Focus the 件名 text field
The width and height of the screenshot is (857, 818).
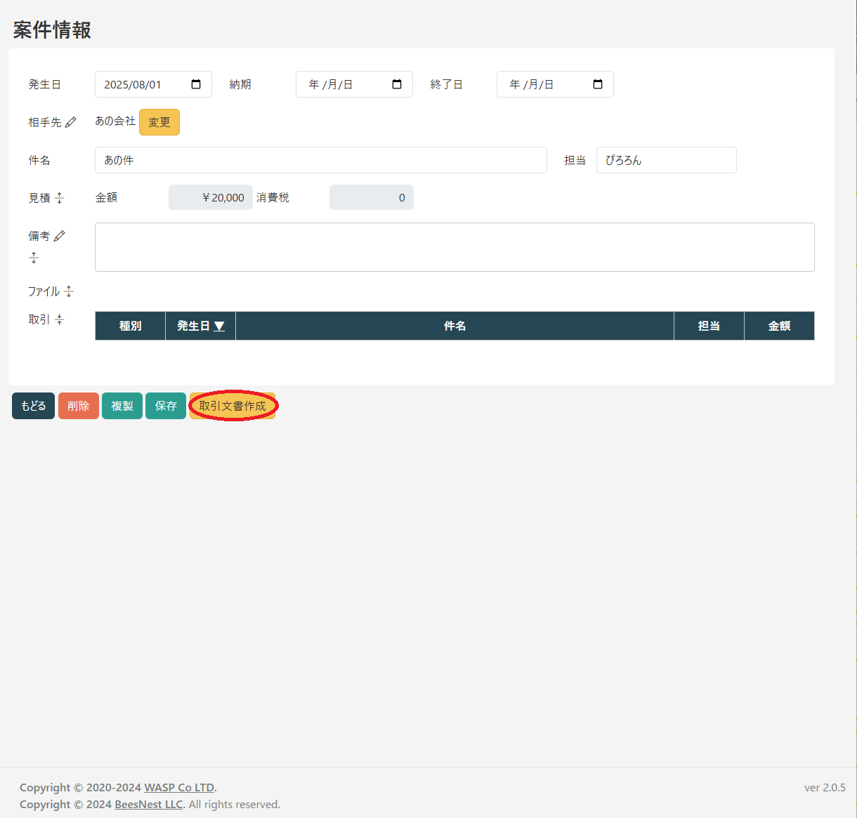(320, 160)
